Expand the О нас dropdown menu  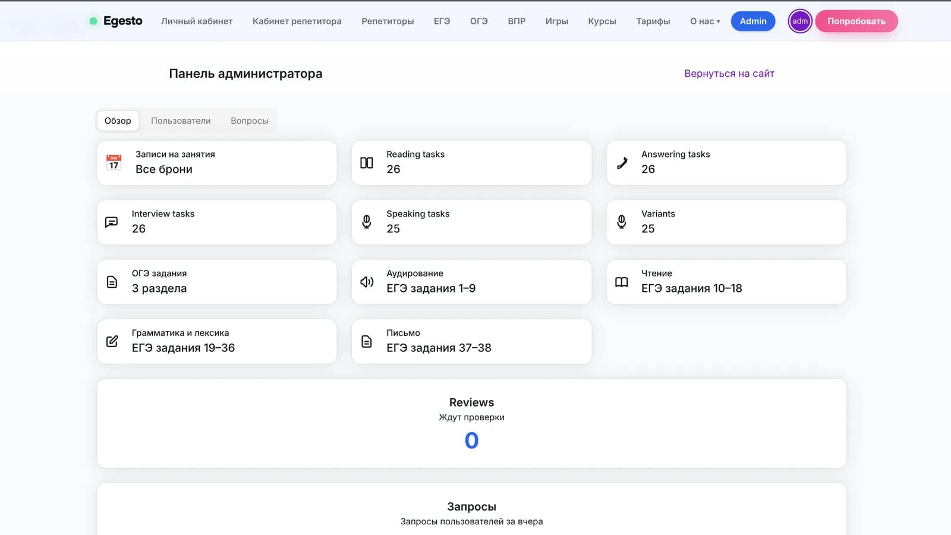point(705,21)
